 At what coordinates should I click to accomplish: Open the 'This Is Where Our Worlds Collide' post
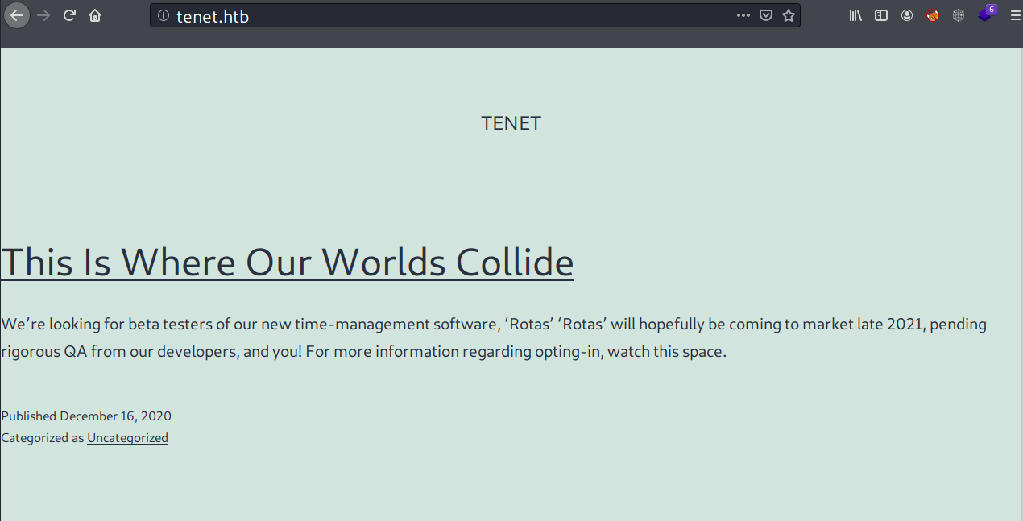pos(287,262)
